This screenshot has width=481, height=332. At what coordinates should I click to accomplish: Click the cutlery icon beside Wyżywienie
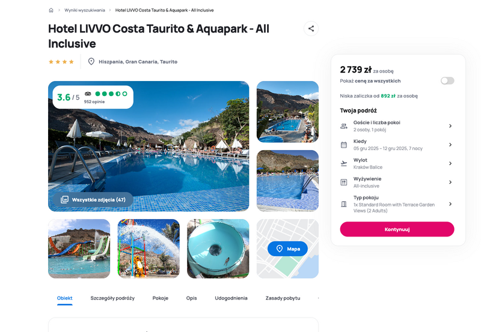[x=344, y=183]
